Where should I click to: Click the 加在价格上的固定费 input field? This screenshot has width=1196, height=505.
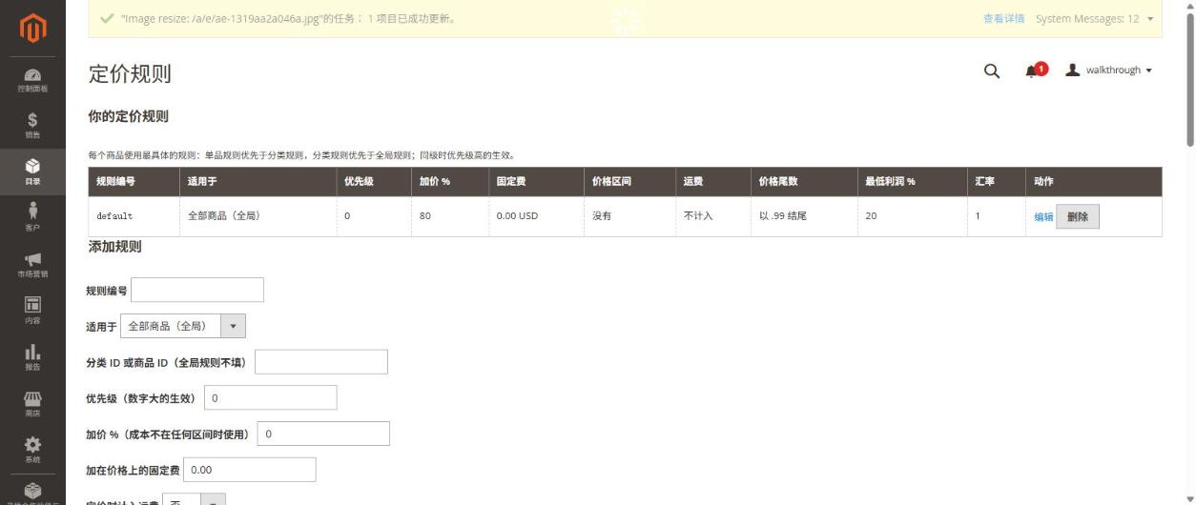click(x=249, y=470)
